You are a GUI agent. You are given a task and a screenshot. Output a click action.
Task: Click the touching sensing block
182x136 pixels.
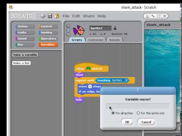(112, 80)
